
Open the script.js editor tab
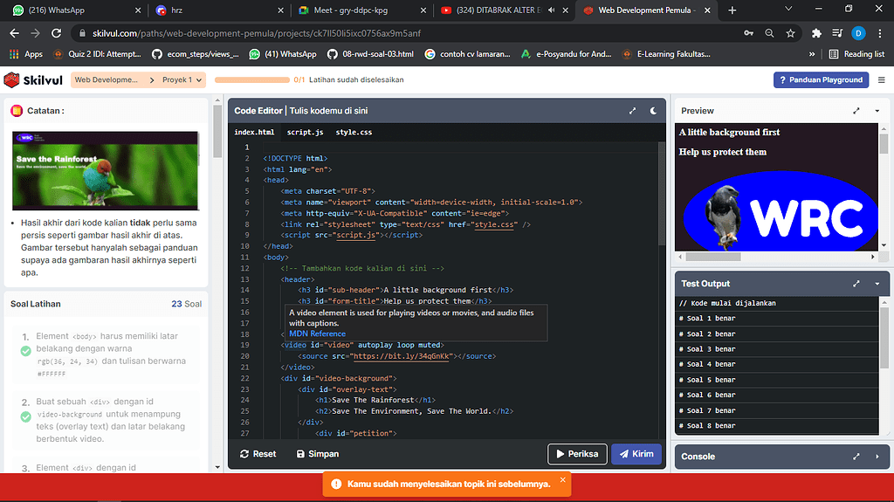click(x=305, y=133)
